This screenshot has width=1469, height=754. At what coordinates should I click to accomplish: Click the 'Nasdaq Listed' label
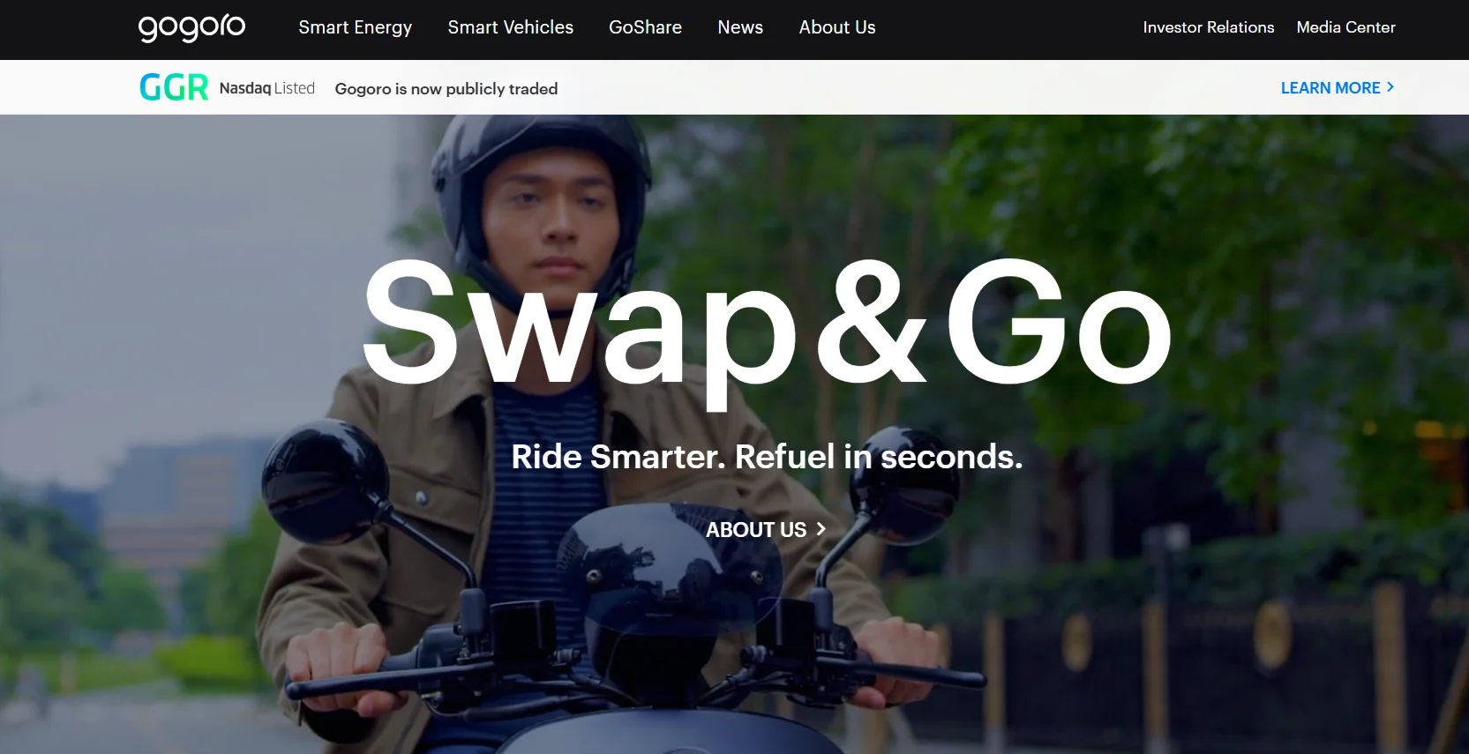[267, 88]
